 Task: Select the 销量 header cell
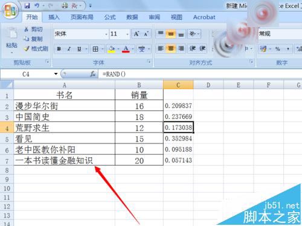click(139, 95)
